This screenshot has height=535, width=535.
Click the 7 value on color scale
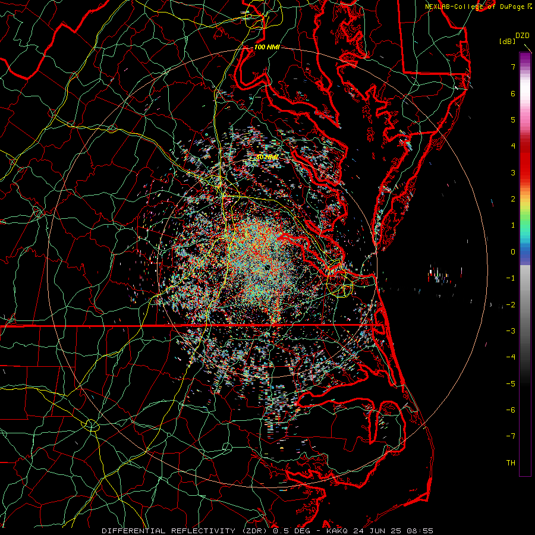coord(513,67)
